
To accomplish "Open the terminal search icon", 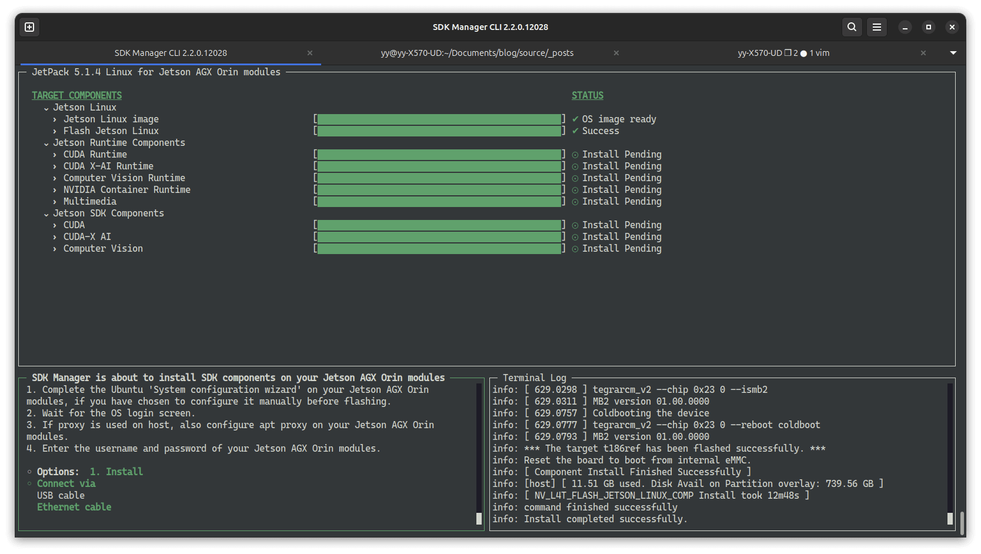I will [x=852, y=27].
